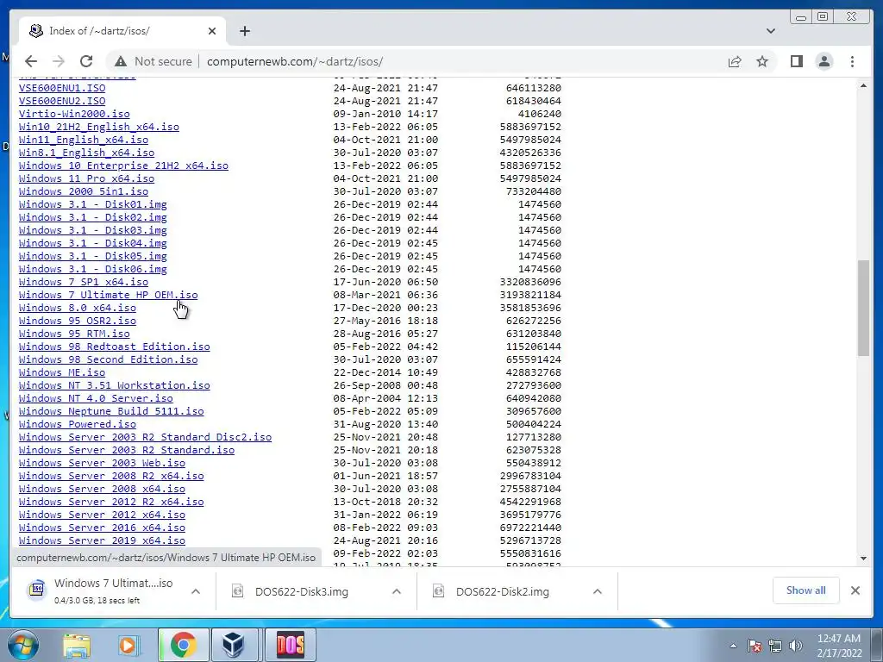Download Windows NT 4.0 Server.iso

96,398
